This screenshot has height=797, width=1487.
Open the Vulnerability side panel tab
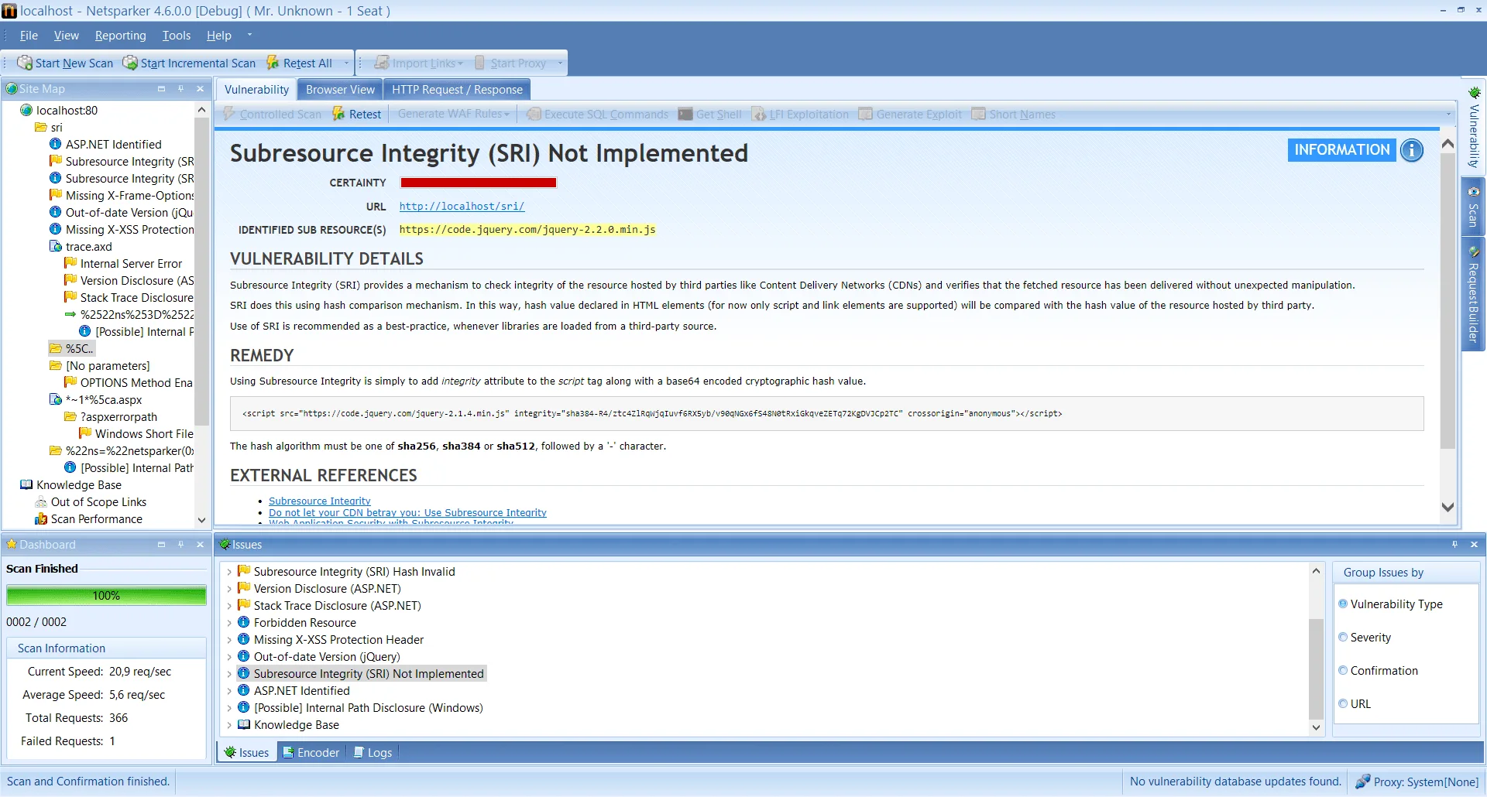pyautogui.click(x=1474, y=128)
